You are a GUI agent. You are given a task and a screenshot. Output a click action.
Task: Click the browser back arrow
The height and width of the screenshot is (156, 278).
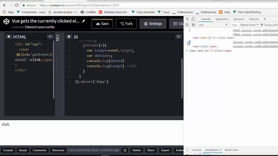click(4, 5)
